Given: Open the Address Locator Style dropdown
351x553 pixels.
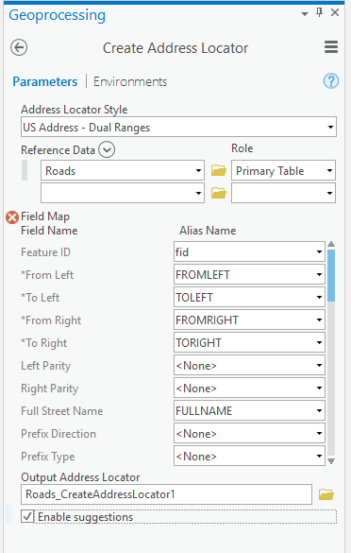Looking at the screenshot, I should click(x=178, y=127).
